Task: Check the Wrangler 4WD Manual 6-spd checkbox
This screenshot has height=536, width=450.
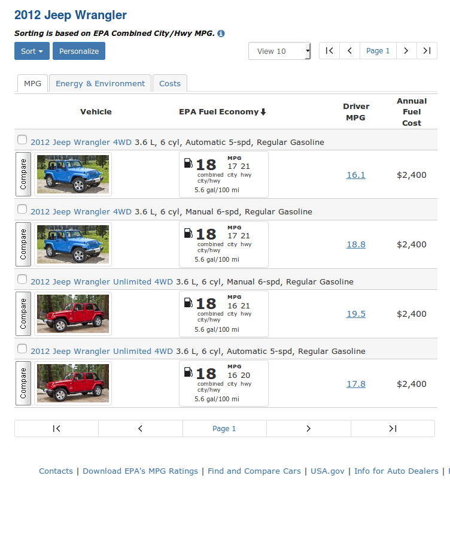Action: [x=22, y=209]
